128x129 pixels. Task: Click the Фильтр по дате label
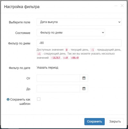pos(20,68)
